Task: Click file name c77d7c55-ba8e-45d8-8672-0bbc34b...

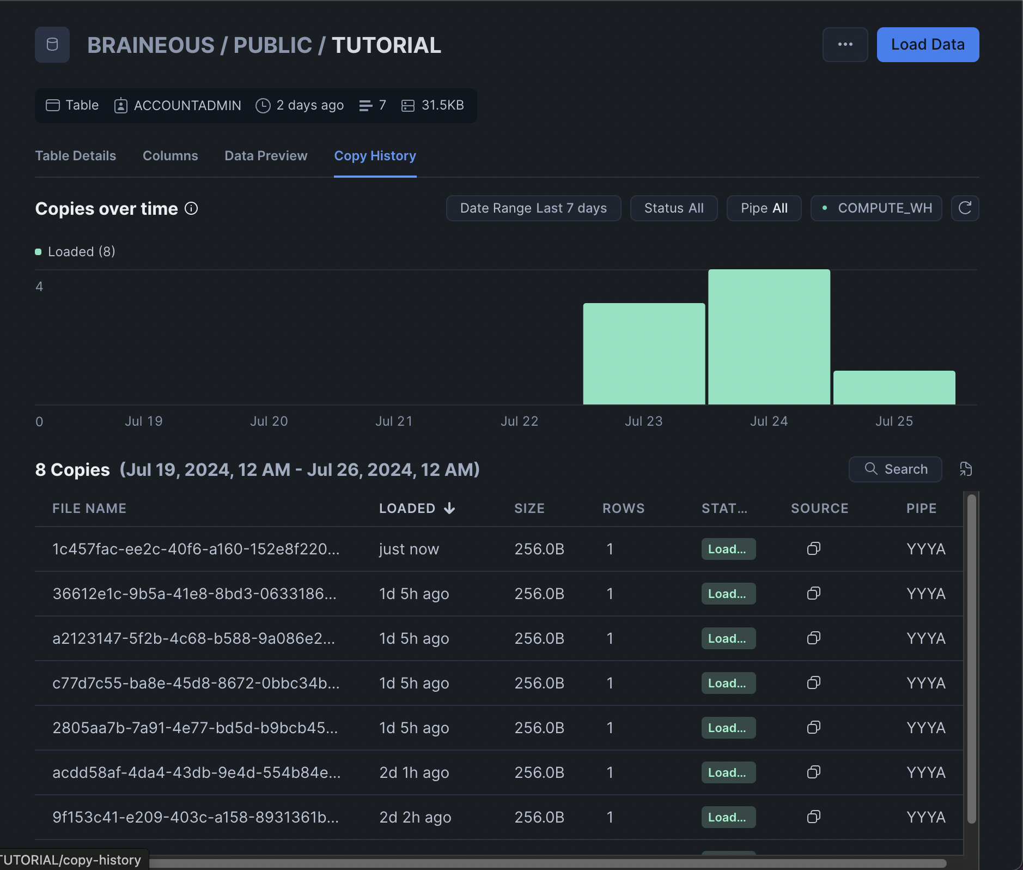Action: (196, 683)
